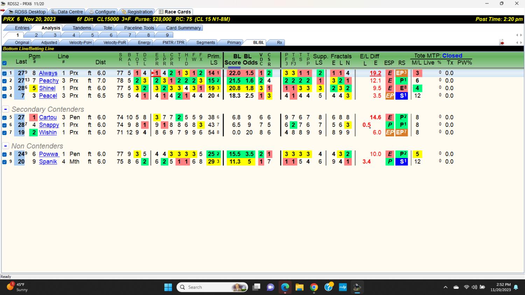Switch to the Velocity-PoH sub-tab
Screen dimensions: 525x295
(x=80, y=43)
